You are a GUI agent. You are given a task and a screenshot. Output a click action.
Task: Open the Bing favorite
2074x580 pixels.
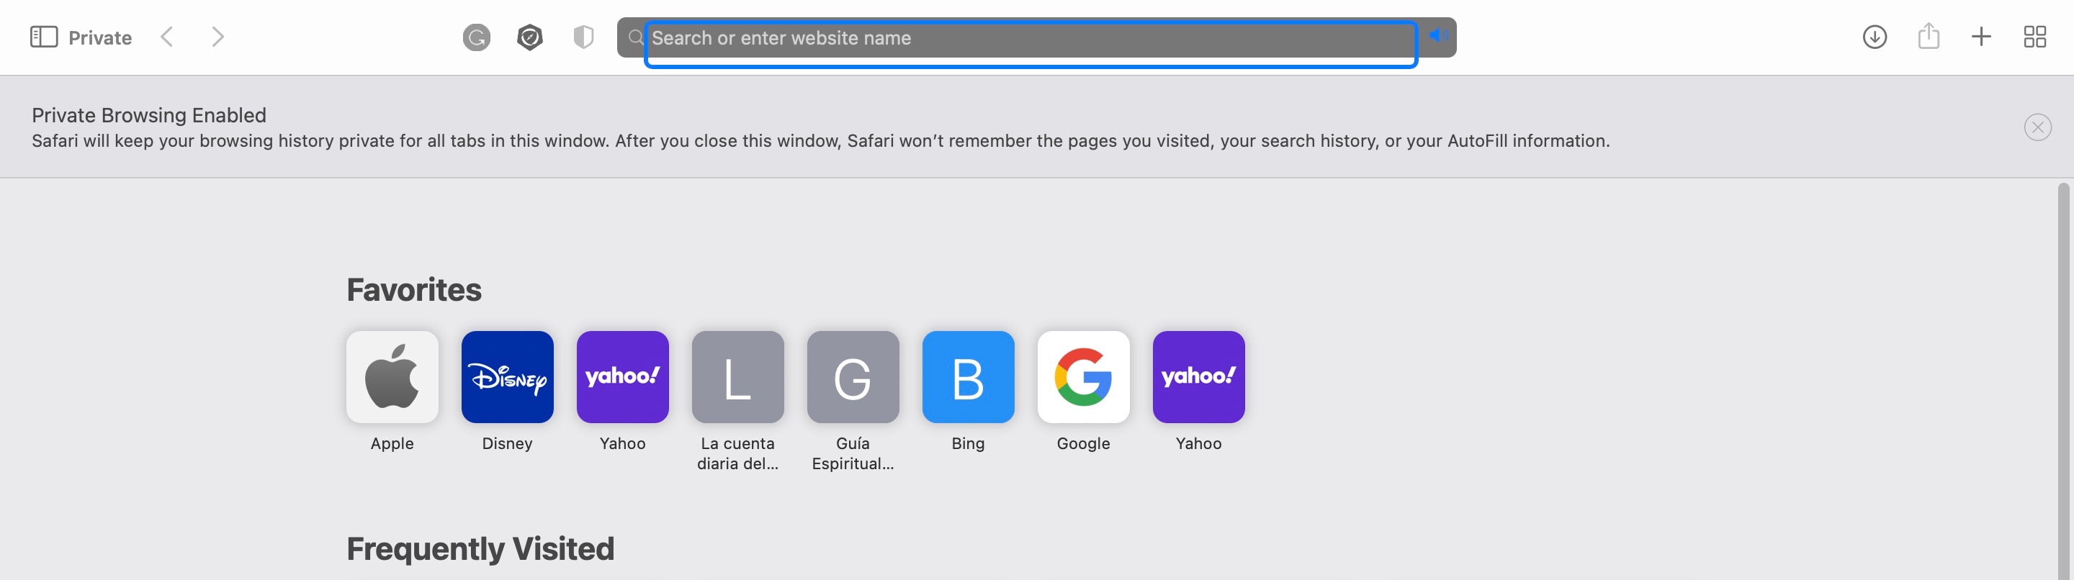[x=968, y=377]
